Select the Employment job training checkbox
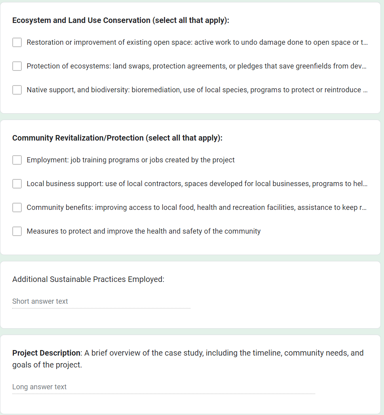The height and width of the screenshot is (415, 384). pyautogui.click(x=17, y=160)
